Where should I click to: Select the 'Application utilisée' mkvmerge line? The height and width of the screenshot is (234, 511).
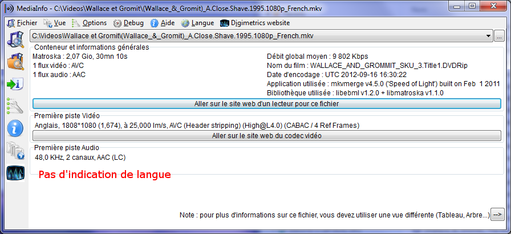tap(383, 84)
